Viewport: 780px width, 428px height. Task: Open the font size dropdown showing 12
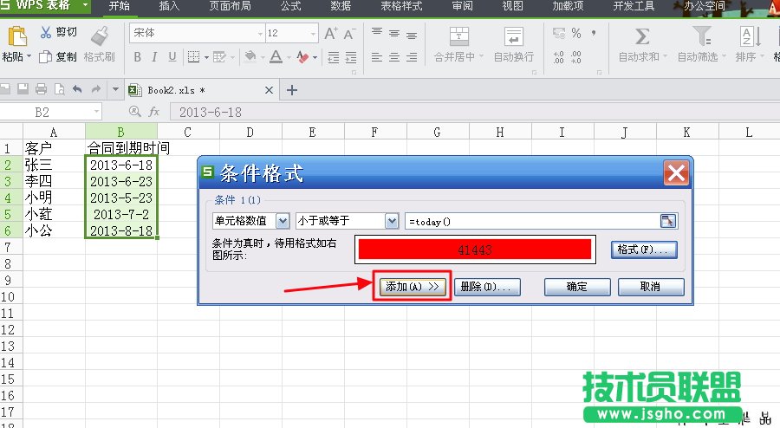(x=313, y=33)
